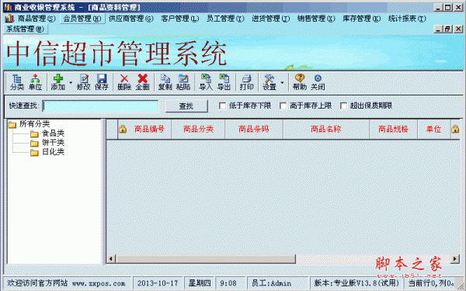This screenshot has height=291, width=466.
Task: Click 版本:专业版V13.8(试用) in status bar
Action: 356,283
